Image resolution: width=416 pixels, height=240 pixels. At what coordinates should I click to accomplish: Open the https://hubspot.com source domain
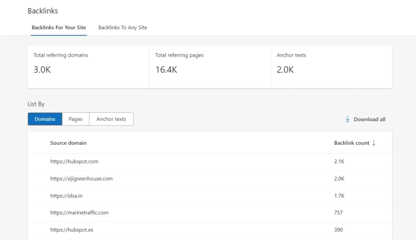(74, 161)
